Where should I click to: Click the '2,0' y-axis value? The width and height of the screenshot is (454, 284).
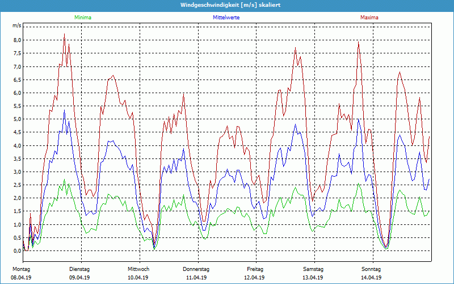coord(18,198)
